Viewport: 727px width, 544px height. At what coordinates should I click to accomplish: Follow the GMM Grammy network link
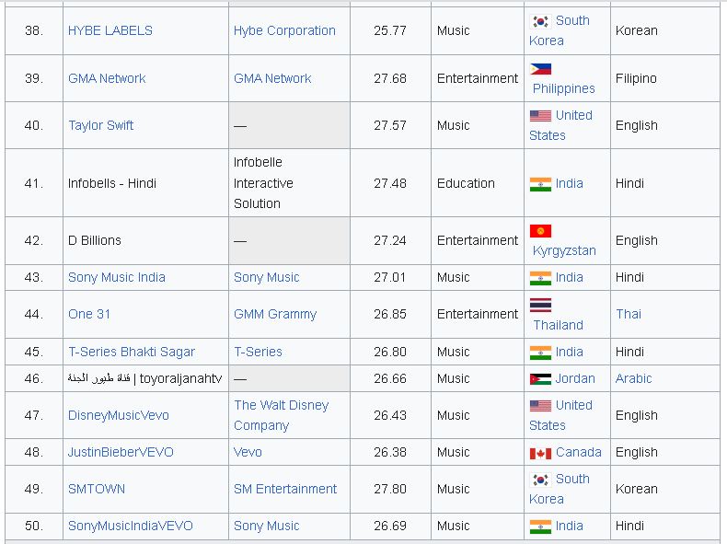coord(275,314)
